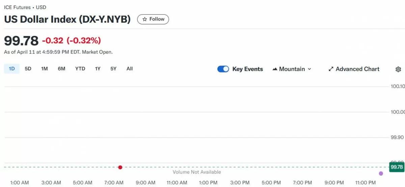Click the green 99.78 price label
Image resolution: width=405 pixels, height=187 pixels.
397,167
